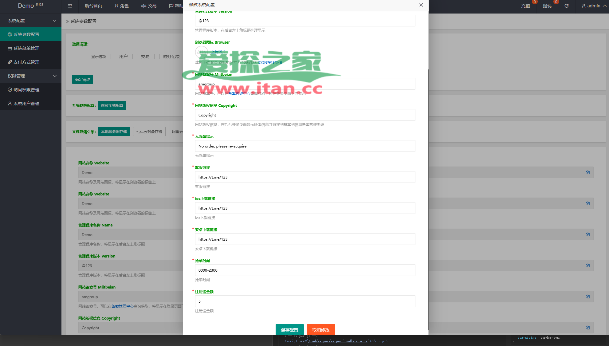Collapse the 权限管理 sidebar group
This screenshot has width=609, height=346.
point(31,76)
